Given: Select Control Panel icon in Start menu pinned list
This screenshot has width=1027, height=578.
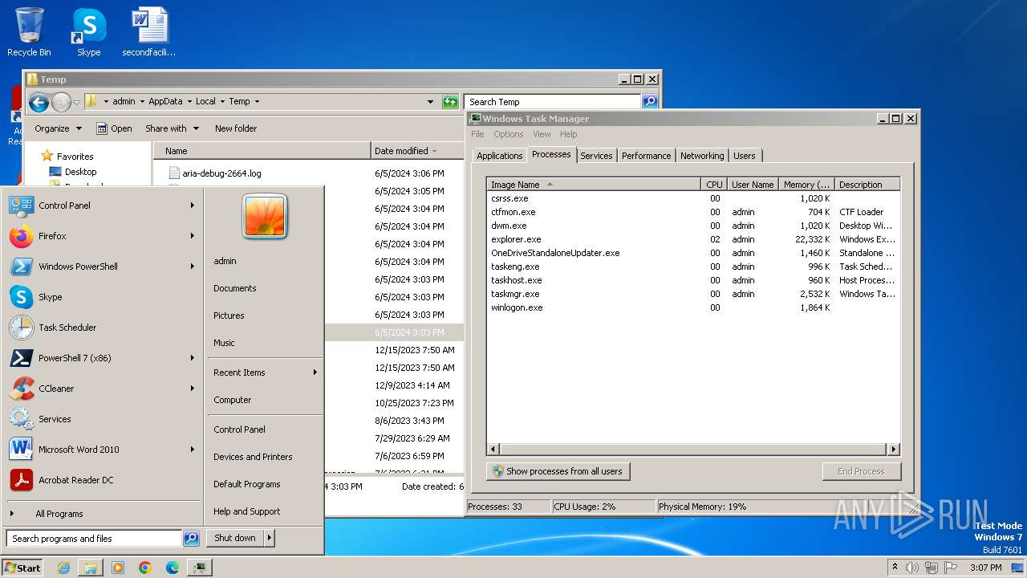Looking at the screenshot, I should (x=21, y=206).
